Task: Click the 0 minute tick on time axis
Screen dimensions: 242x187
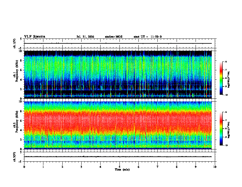Action: point(24,167)
